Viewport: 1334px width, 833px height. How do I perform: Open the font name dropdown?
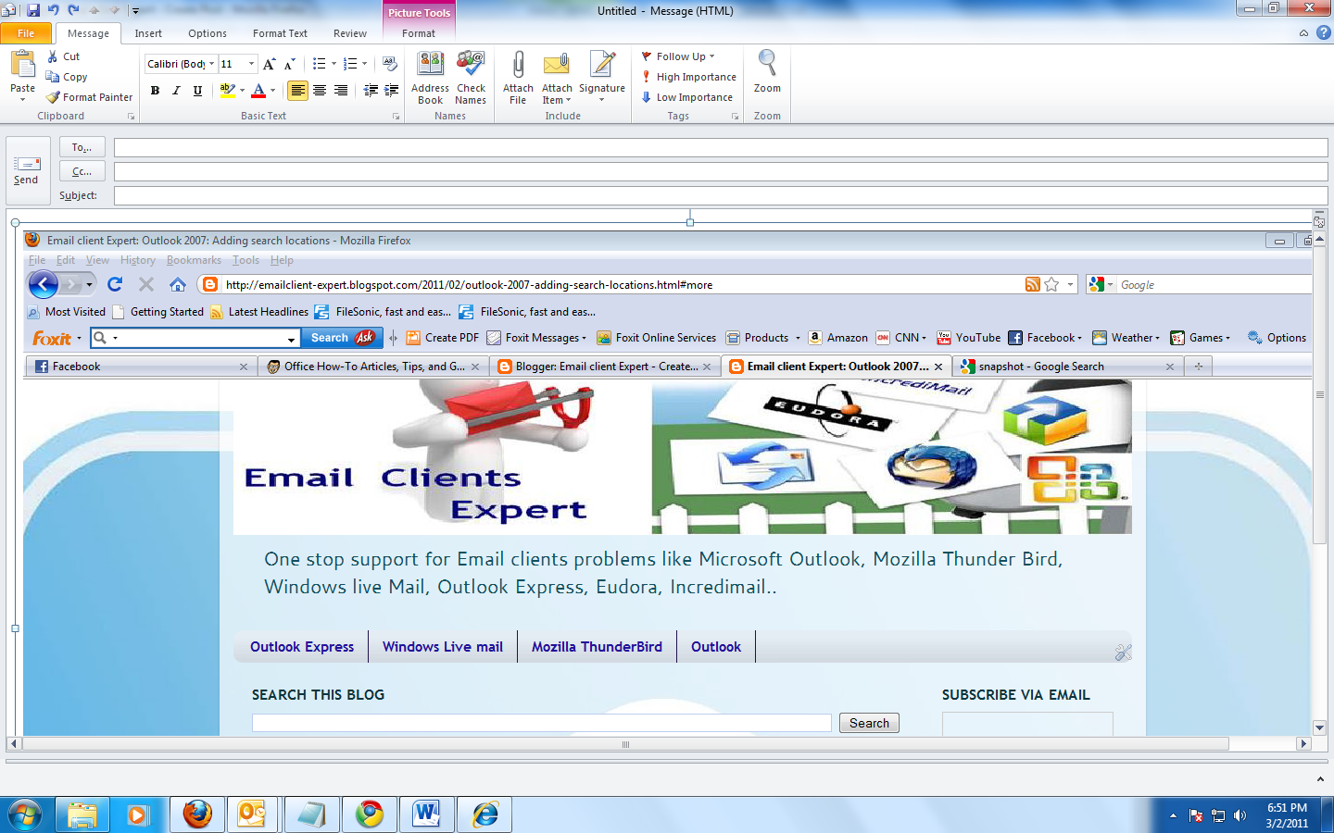point(212,64)
